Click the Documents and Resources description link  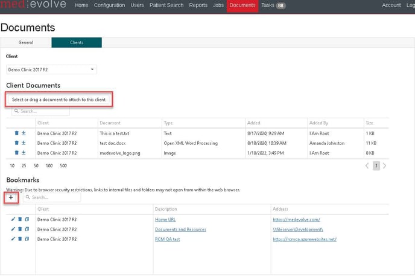[x=180, y=229]
